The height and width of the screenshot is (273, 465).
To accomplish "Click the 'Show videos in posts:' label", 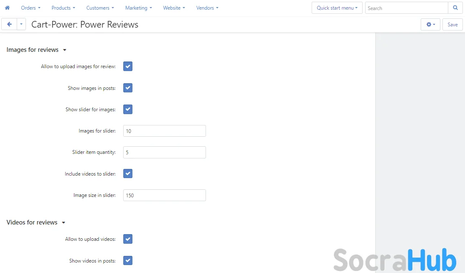I will tap(92, 261).
